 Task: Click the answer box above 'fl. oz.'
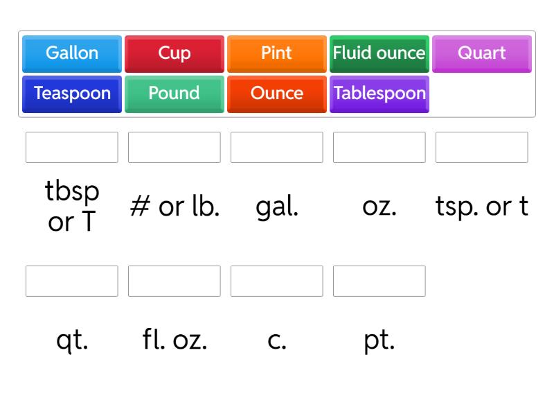tap(174, 281)
